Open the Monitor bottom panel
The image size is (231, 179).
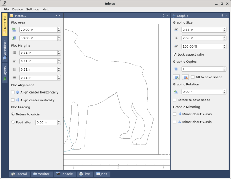41,174
